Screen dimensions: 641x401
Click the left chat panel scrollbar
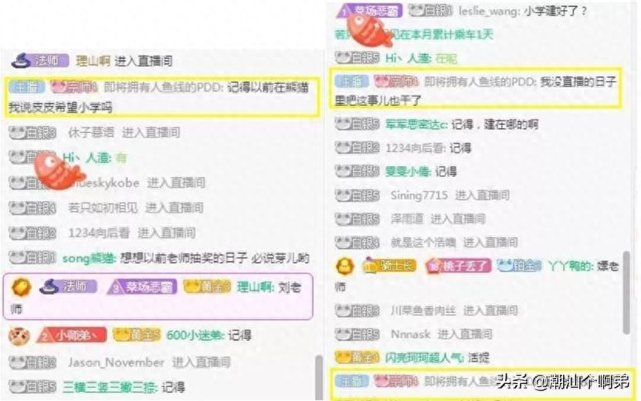(x=318, y=377)
